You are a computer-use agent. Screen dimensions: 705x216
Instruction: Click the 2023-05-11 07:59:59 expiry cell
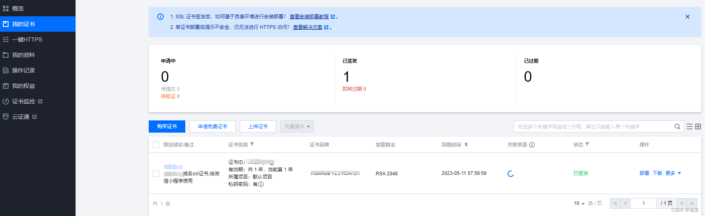[x=464, y=173]
